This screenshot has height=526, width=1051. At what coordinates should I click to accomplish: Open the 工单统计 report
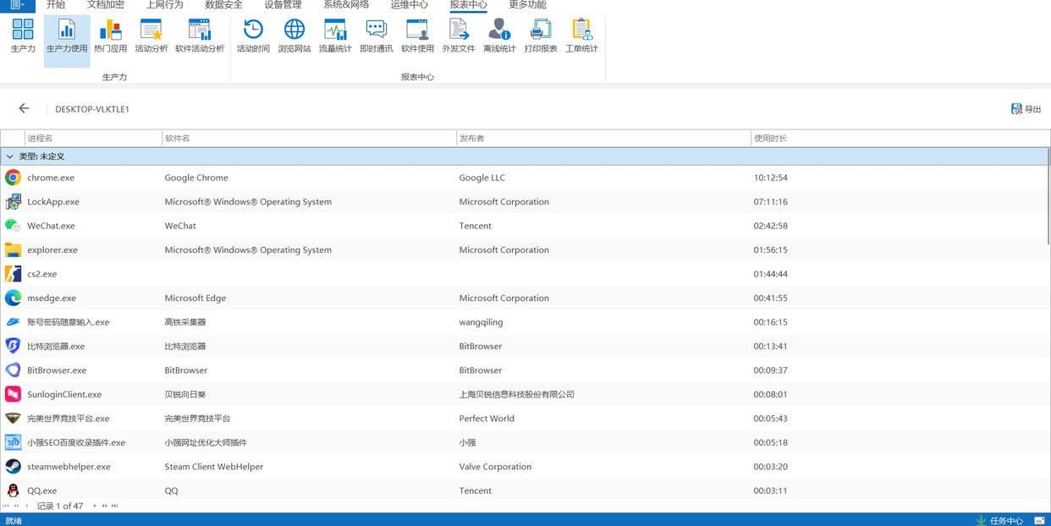coord(581,36)
